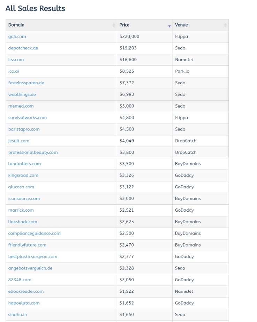Open the iez.com link
257x322 pixels.
(x=16, y=60)
